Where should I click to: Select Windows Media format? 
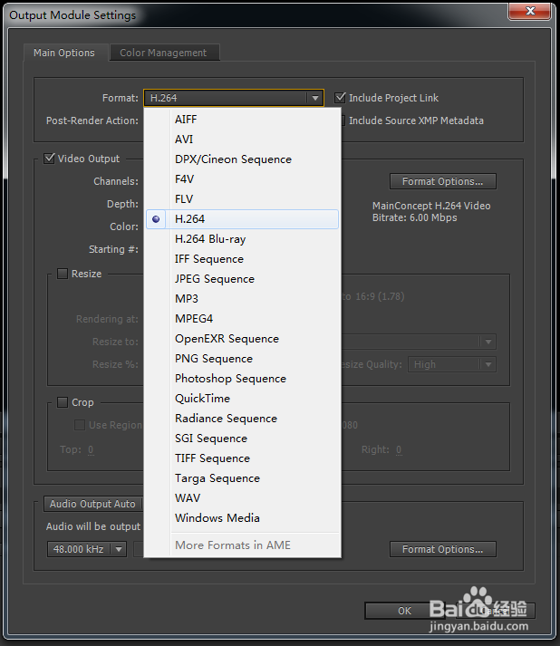tap(242, 518)
